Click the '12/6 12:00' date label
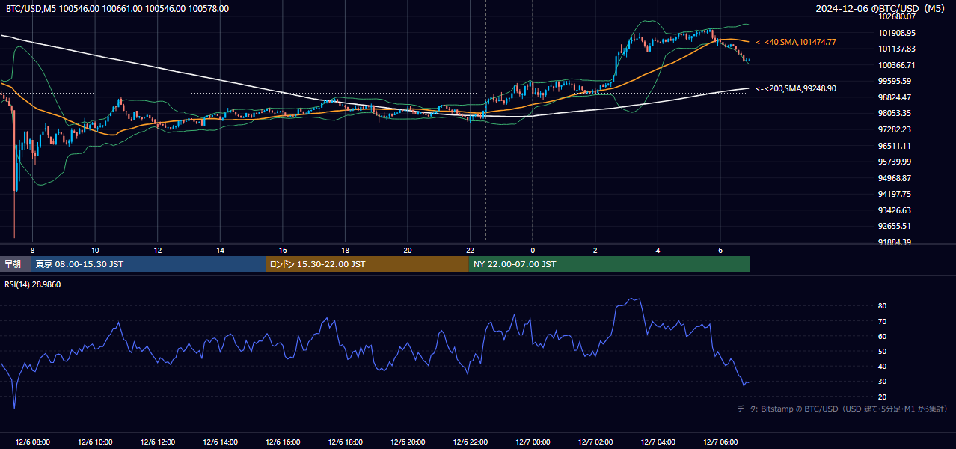 pos(158,442)
